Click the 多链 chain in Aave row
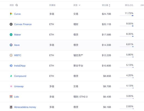Viewport: 144px width, 111px height. pyautogui.click(x=52, y=45)
